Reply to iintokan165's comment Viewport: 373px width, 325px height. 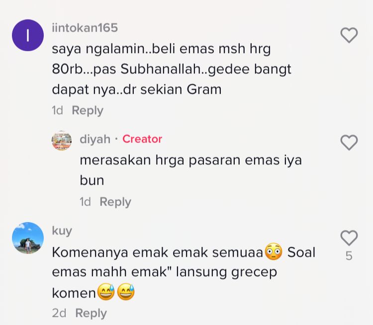pyautogui.click(x=88, y=110)
